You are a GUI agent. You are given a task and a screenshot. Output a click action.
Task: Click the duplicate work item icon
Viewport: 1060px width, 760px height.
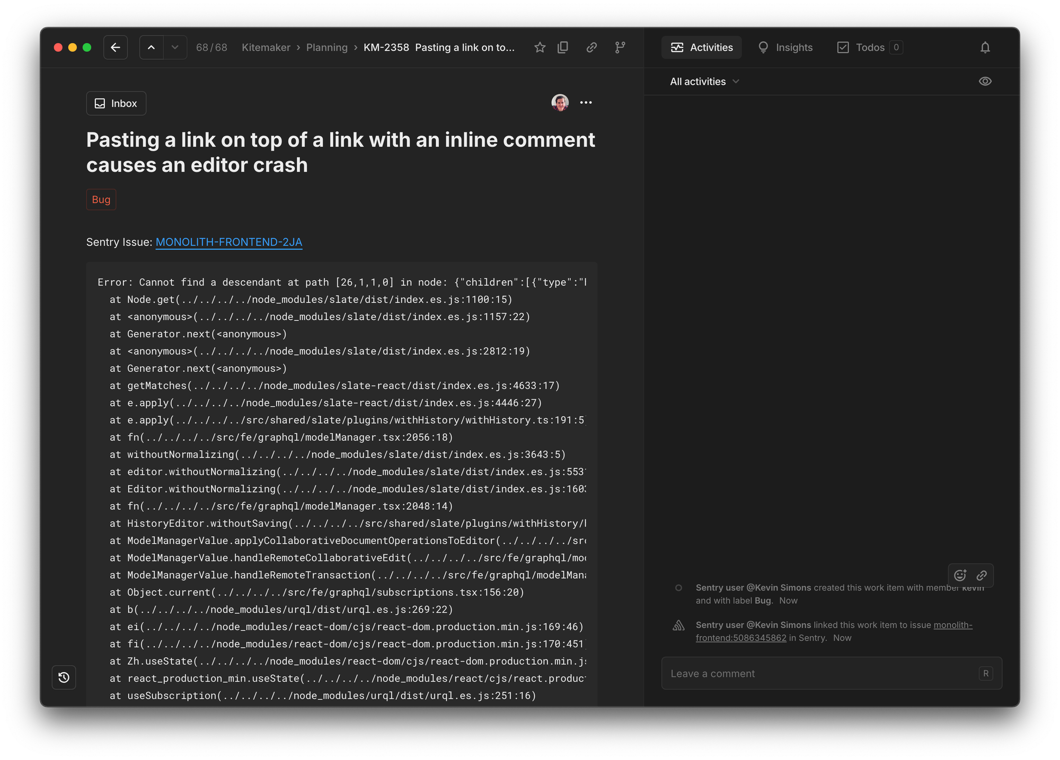point(563,48)
